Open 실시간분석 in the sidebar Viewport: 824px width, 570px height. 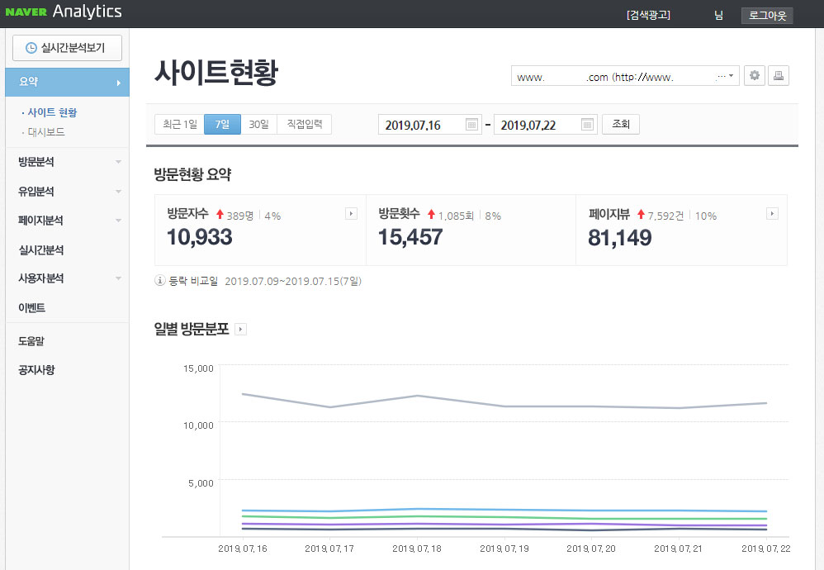pyautogui.click(x=41, y=250)
